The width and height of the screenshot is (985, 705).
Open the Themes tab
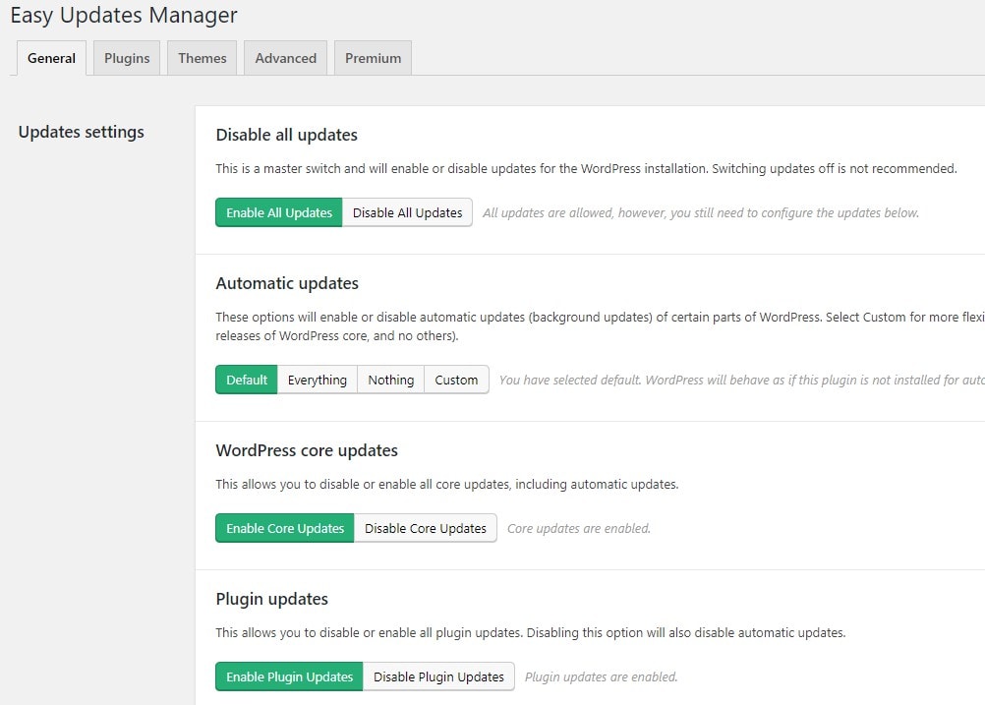coord(202,58)
